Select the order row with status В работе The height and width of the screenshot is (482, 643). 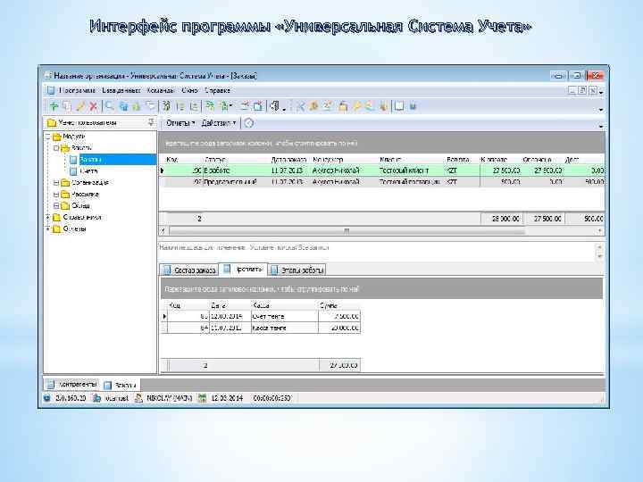(382, 170)
